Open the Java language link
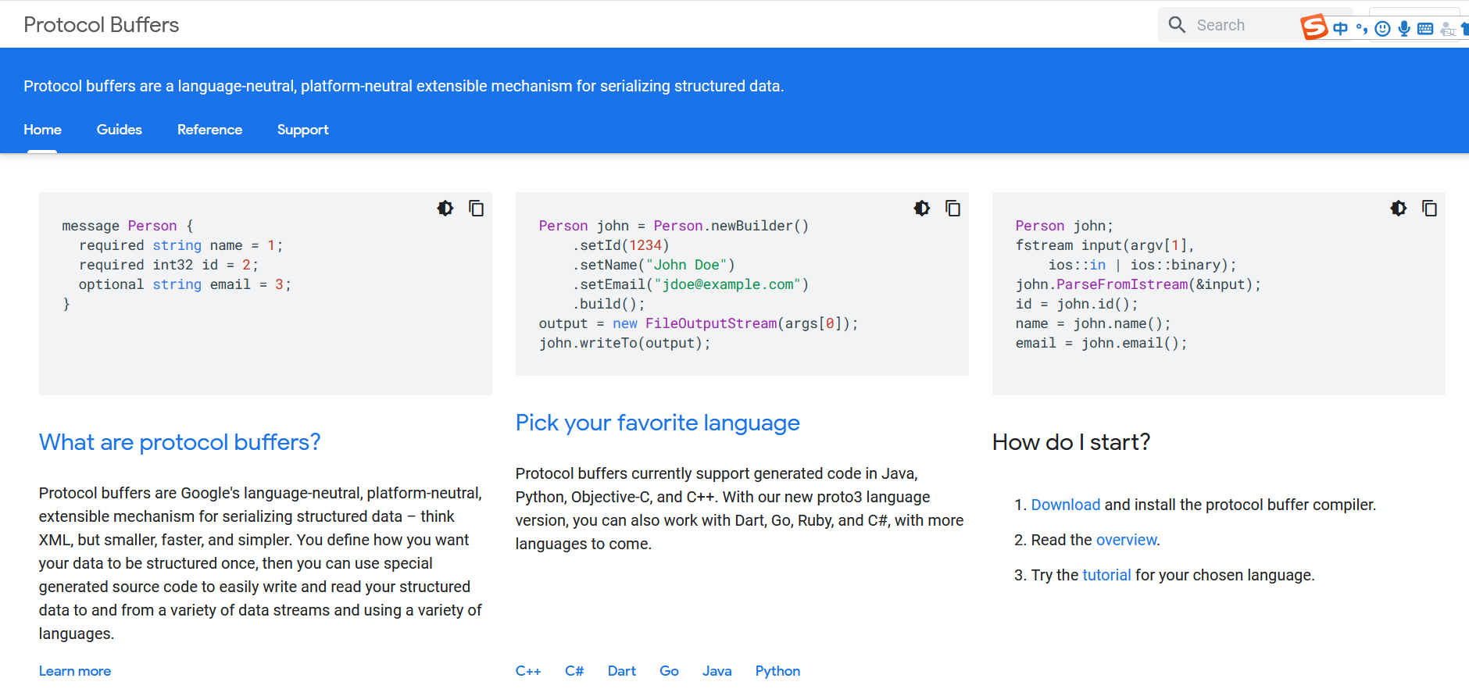The image size is (1469, 696). click(717, 671)
